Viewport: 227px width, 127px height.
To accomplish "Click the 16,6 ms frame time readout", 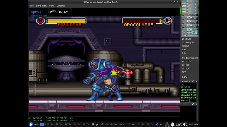I will pos(63,12).
